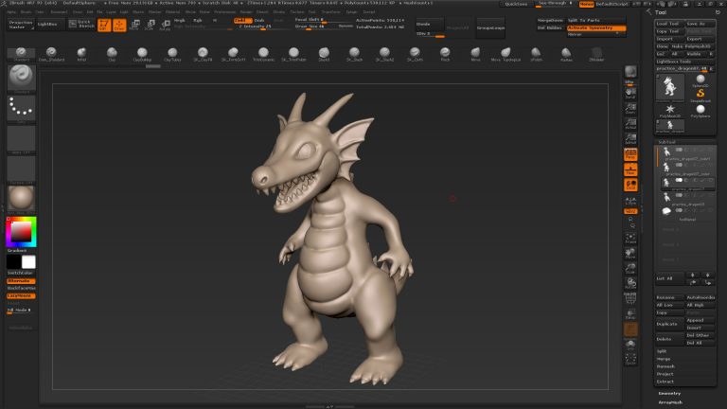The width and height of the screenshot is (727, 409).
Task: Click the Move transform icon in top shelf
Action: click(134, 25)
